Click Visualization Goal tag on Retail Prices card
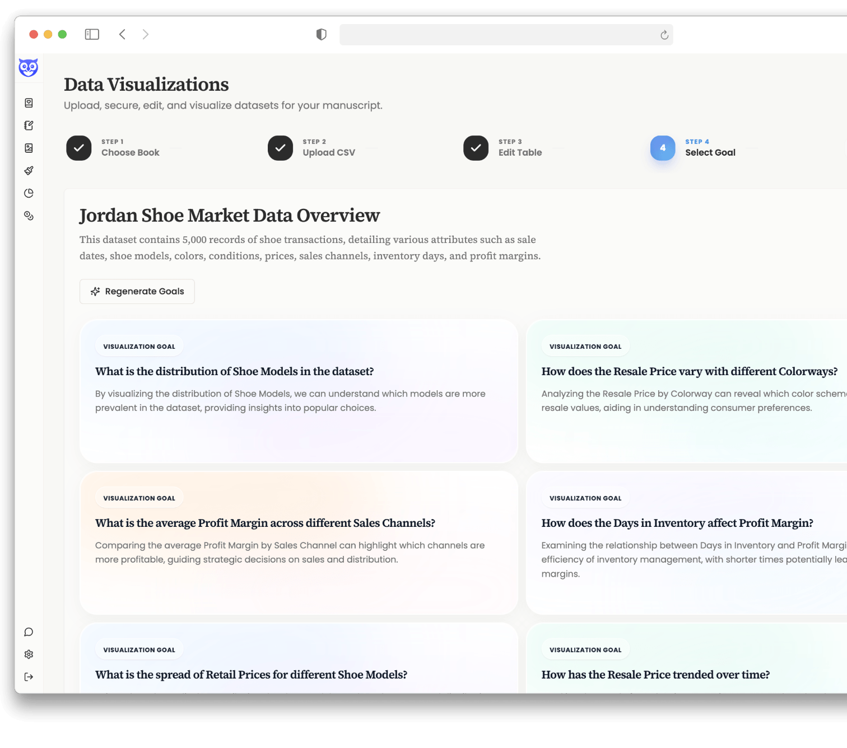This screenshot has width=847, height=748. coord(139,650)
